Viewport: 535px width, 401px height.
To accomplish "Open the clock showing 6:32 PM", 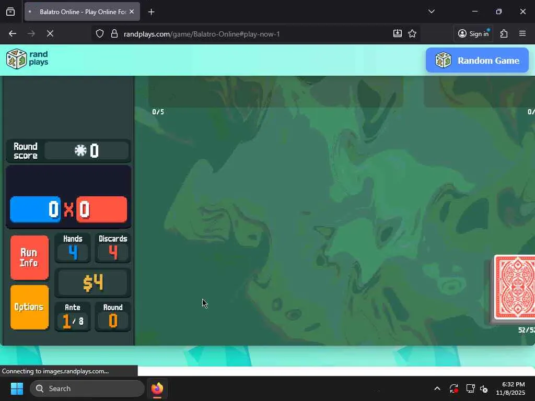I will [510, 388].
